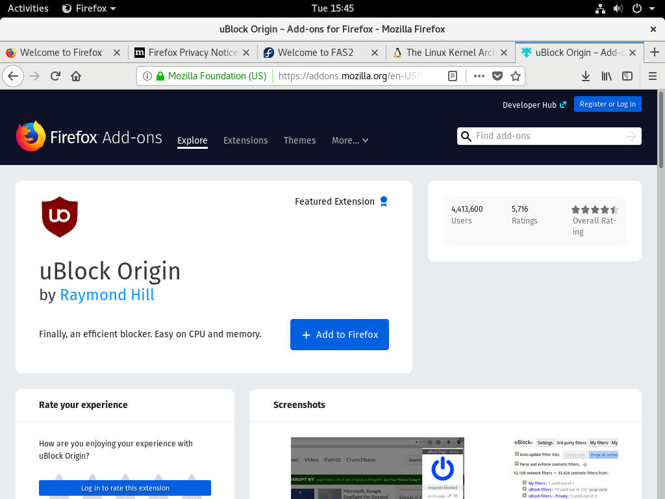
Task: Open the Developer Hub link
Action: [x=534, y=105]
